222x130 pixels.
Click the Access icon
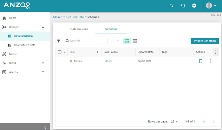[4, 72]
